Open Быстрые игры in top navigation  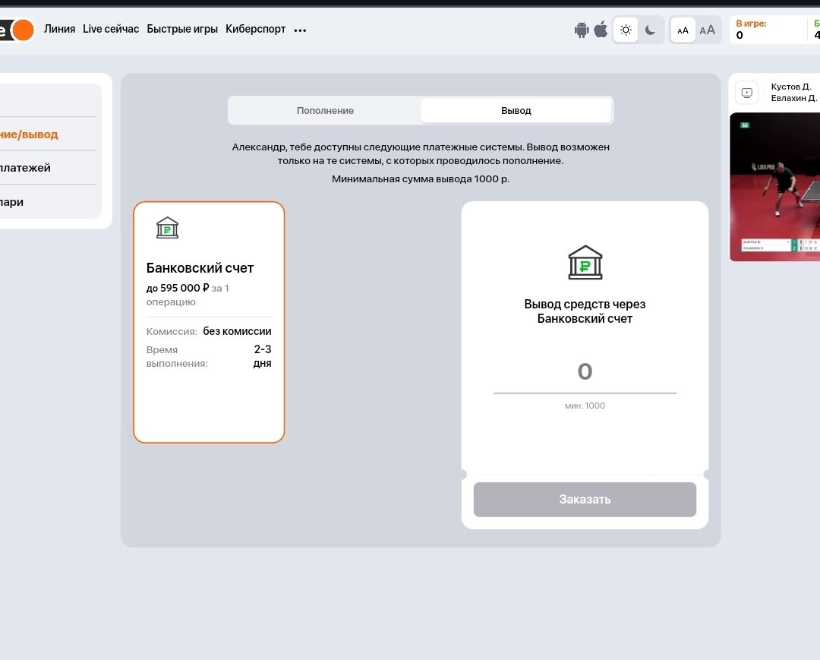point(182,29)
